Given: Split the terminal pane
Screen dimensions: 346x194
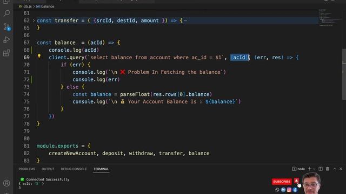Looking at the screenshot, I should tap(321, 169).
